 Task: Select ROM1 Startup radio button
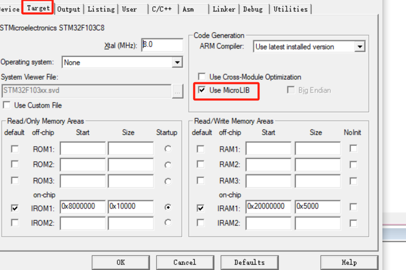(168, 149)
